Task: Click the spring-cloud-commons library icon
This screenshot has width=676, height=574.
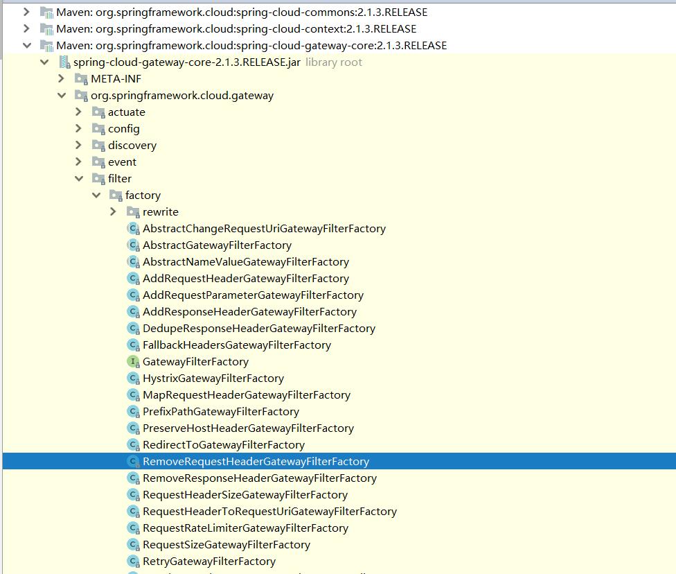Action: (46, 12)
